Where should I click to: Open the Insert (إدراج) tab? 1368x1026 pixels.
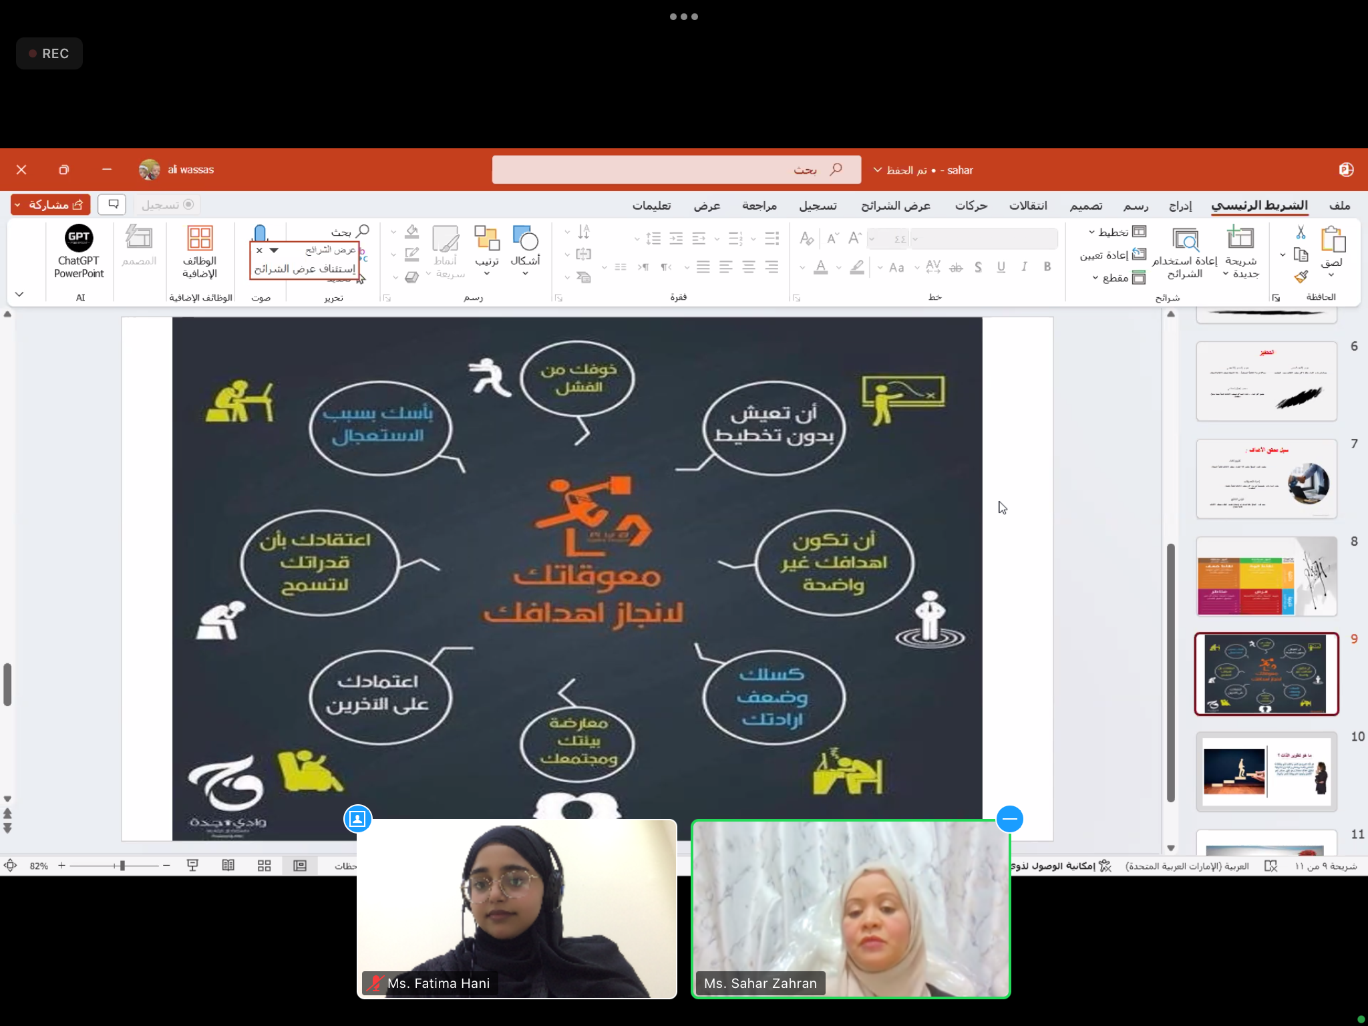tap(1180, 206)
